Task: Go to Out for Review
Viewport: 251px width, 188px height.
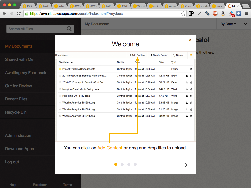Action: click(19, 86)
